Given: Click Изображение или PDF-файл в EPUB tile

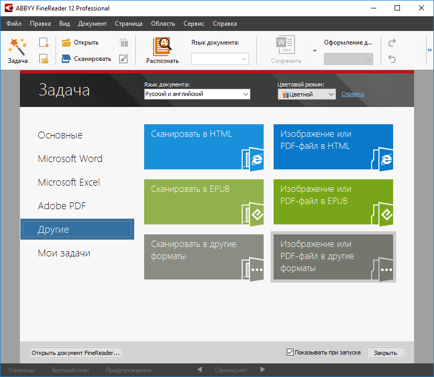Looking at the screenshot, I should click(x=333, y=202).
